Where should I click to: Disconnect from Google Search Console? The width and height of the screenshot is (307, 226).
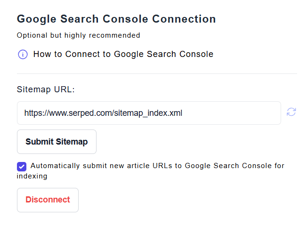48,200
